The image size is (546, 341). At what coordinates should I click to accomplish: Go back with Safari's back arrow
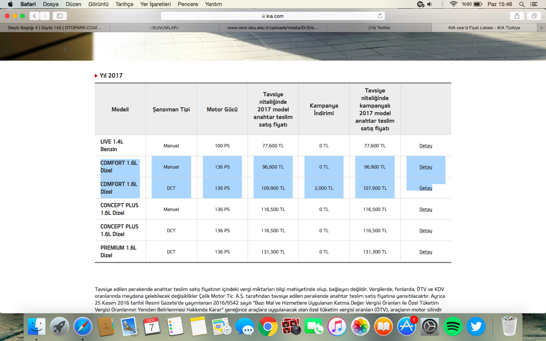coord(35,16)
